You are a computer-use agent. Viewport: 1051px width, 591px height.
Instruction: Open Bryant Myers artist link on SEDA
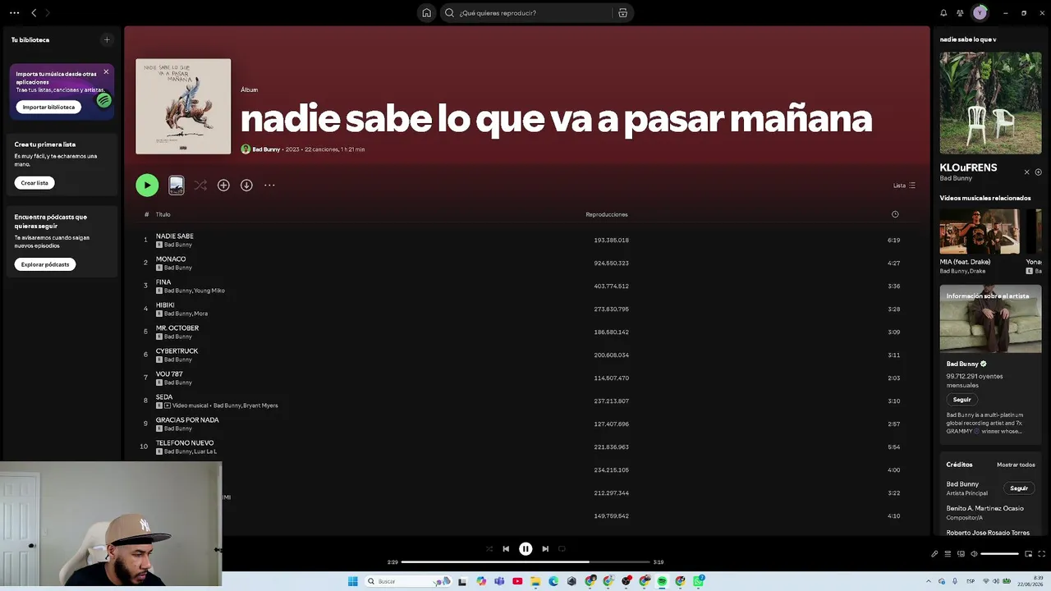[260, 405]
